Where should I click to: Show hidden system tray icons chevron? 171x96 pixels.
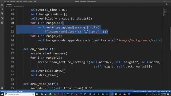point(150,94)
